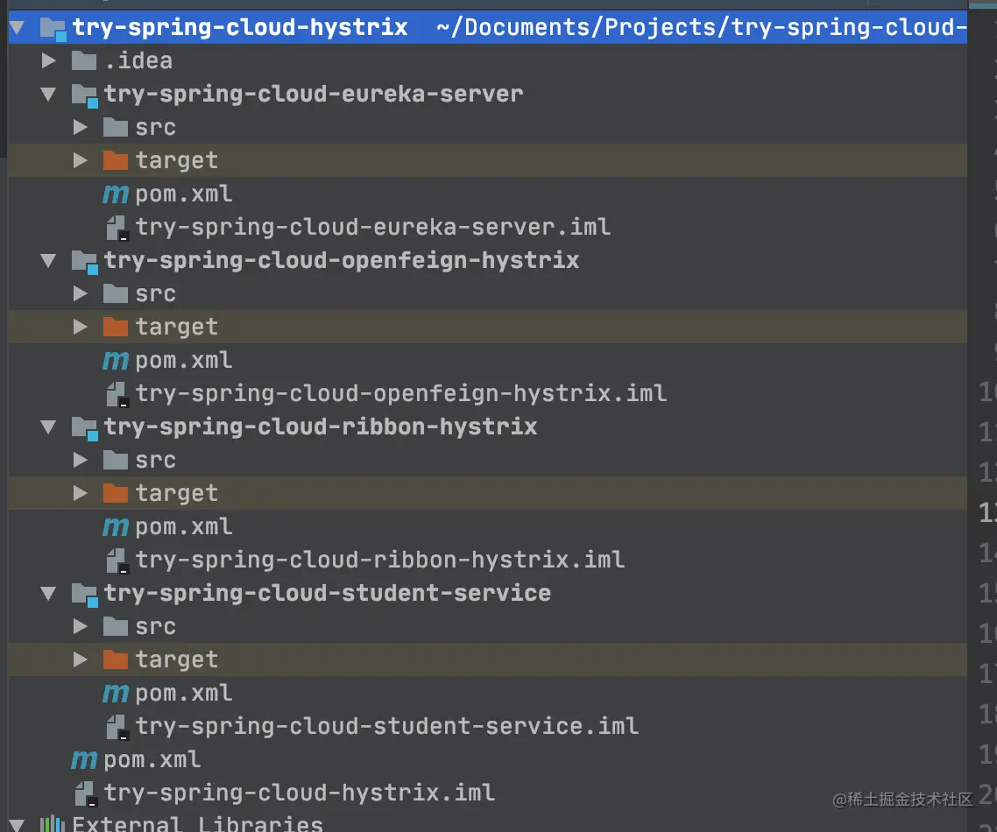Click Maven icon of student-service pom.xml
The image size is (997, 832).
click(x=116, y=694)
